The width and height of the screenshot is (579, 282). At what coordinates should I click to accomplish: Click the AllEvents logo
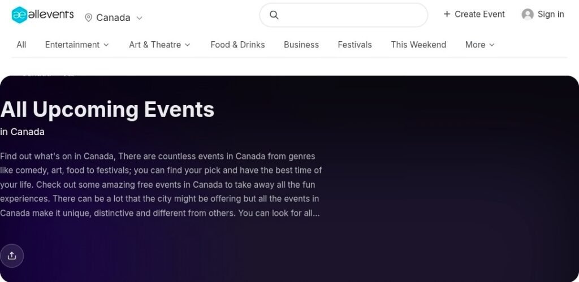point(42,15)
